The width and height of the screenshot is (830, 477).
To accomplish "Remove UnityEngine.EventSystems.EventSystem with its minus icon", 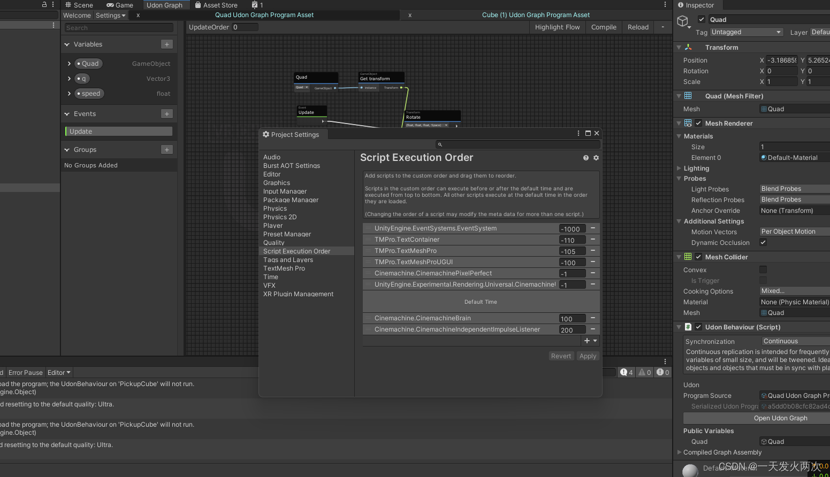I will pos(593,228).
